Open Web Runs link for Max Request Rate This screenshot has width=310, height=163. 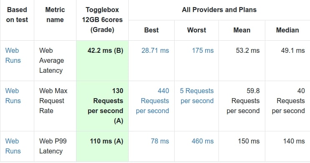[13, 96]
